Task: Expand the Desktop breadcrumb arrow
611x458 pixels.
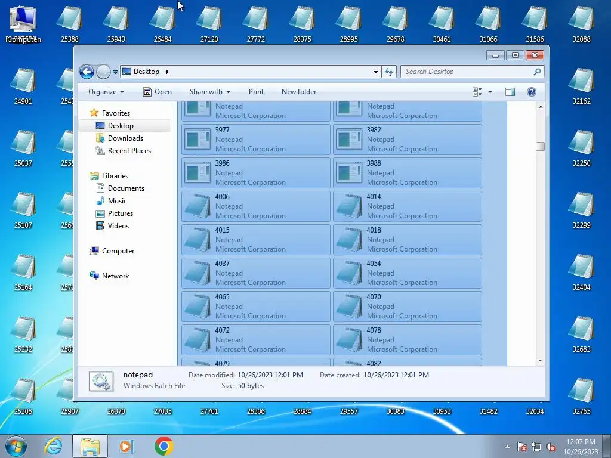Action: (168, 72)
